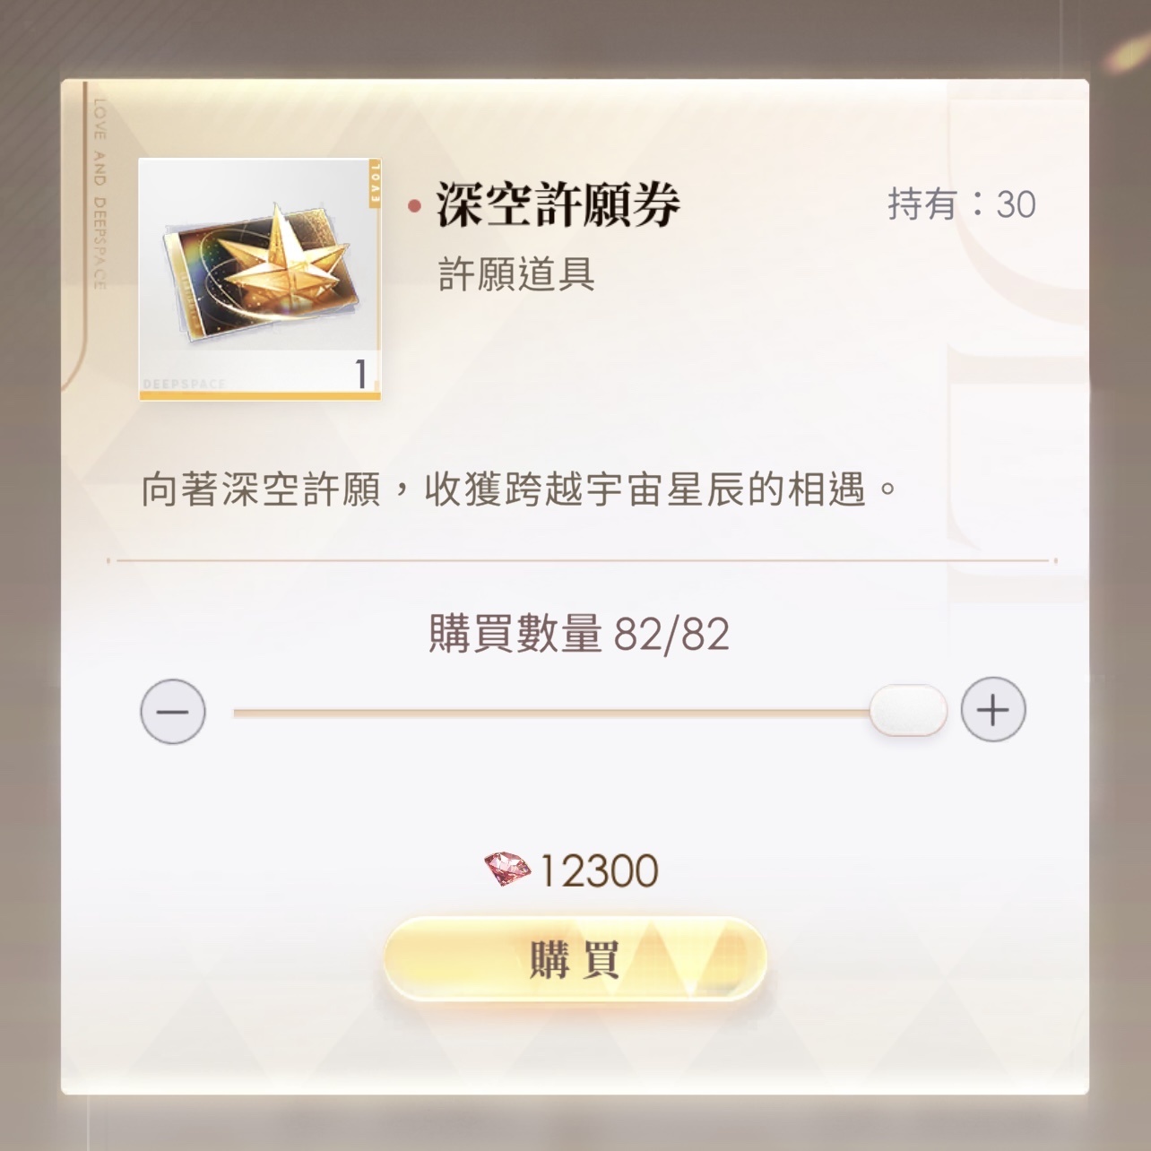Screen dimensions: 1151x1151
Task: Click the item description text 向著深空許願
Action: 261,490
